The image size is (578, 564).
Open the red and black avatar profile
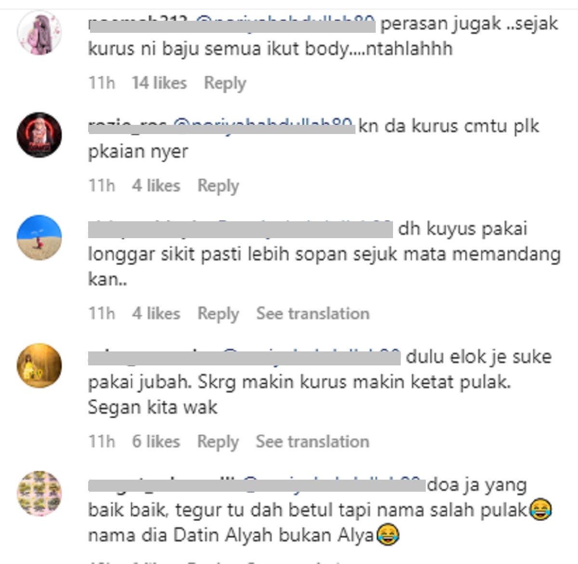point(39,135)
